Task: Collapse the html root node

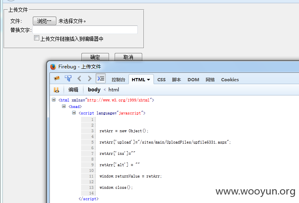Action: point(54,100)
